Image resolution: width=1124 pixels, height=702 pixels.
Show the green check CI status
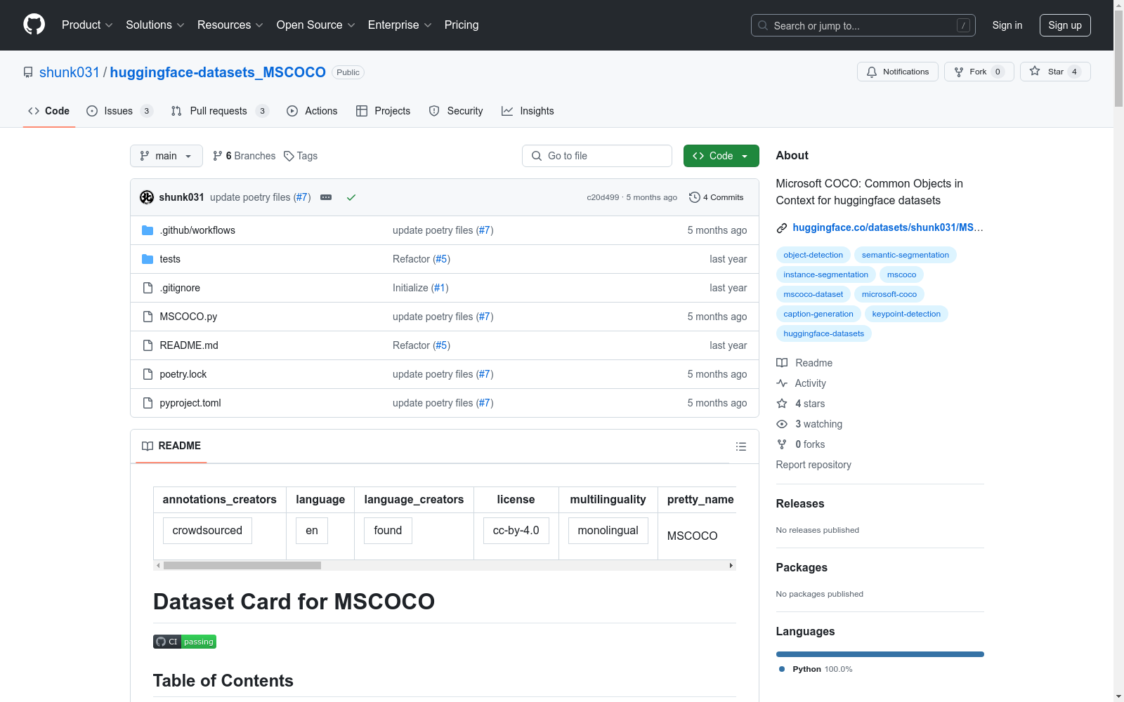(351, 197)
